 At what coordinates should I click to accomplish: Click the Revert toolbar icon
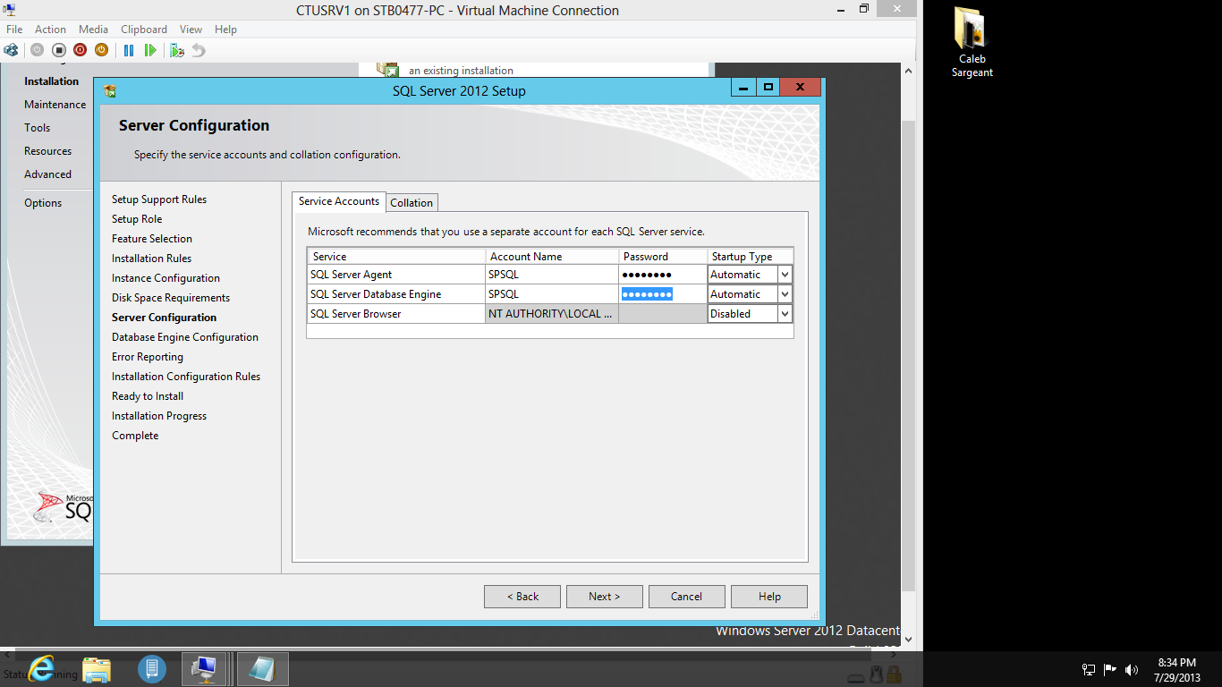click(199, 50)
